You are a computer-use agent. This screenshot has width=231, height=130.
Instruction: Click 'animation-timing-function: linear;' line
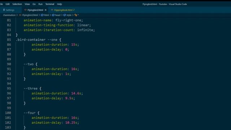click(x=57, y=25)
